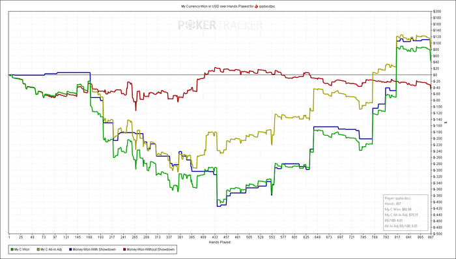The image size is (456, 259).
Task: Click the red Money Won Without Showdown swatch
Action: click(x=124, y=249)
